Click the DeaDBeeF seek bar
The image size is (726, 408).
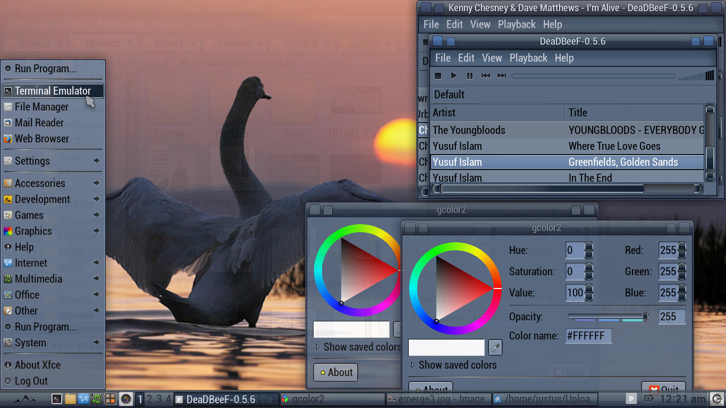(x=593, y=76)
